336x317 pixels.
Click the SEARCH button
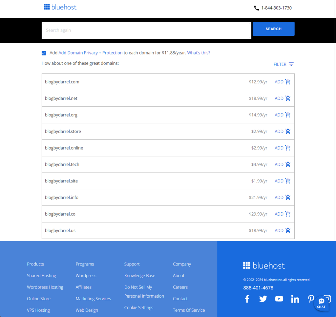click(x=273, y=29)
